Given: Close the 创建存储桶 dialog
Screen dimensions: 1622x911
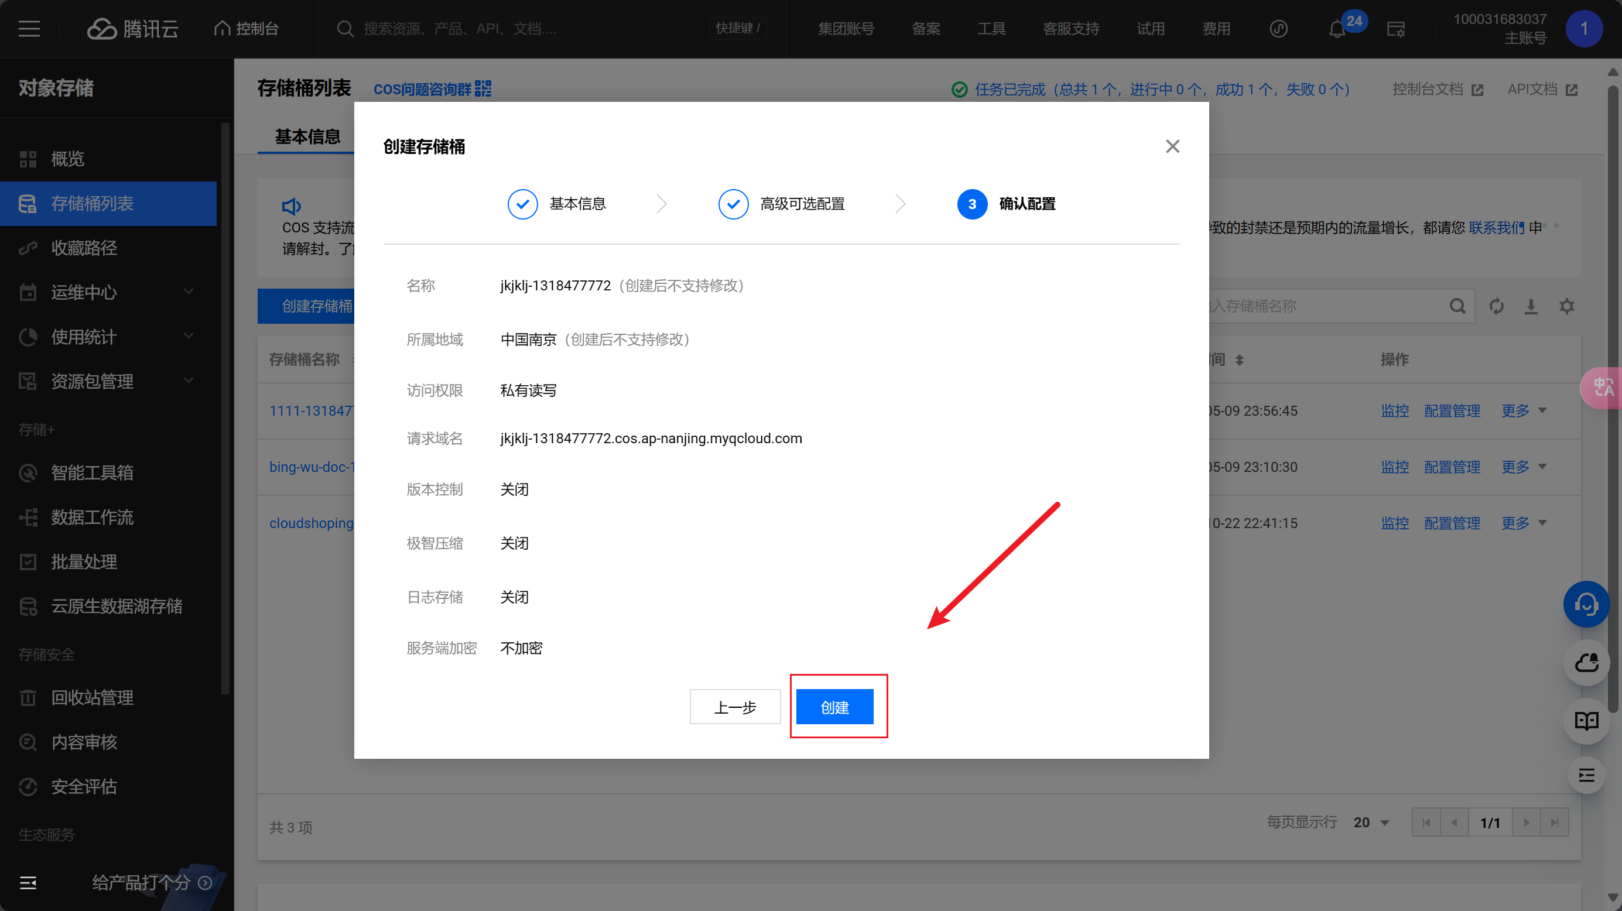Looking at the screenshot, I should pos(1172,147).
